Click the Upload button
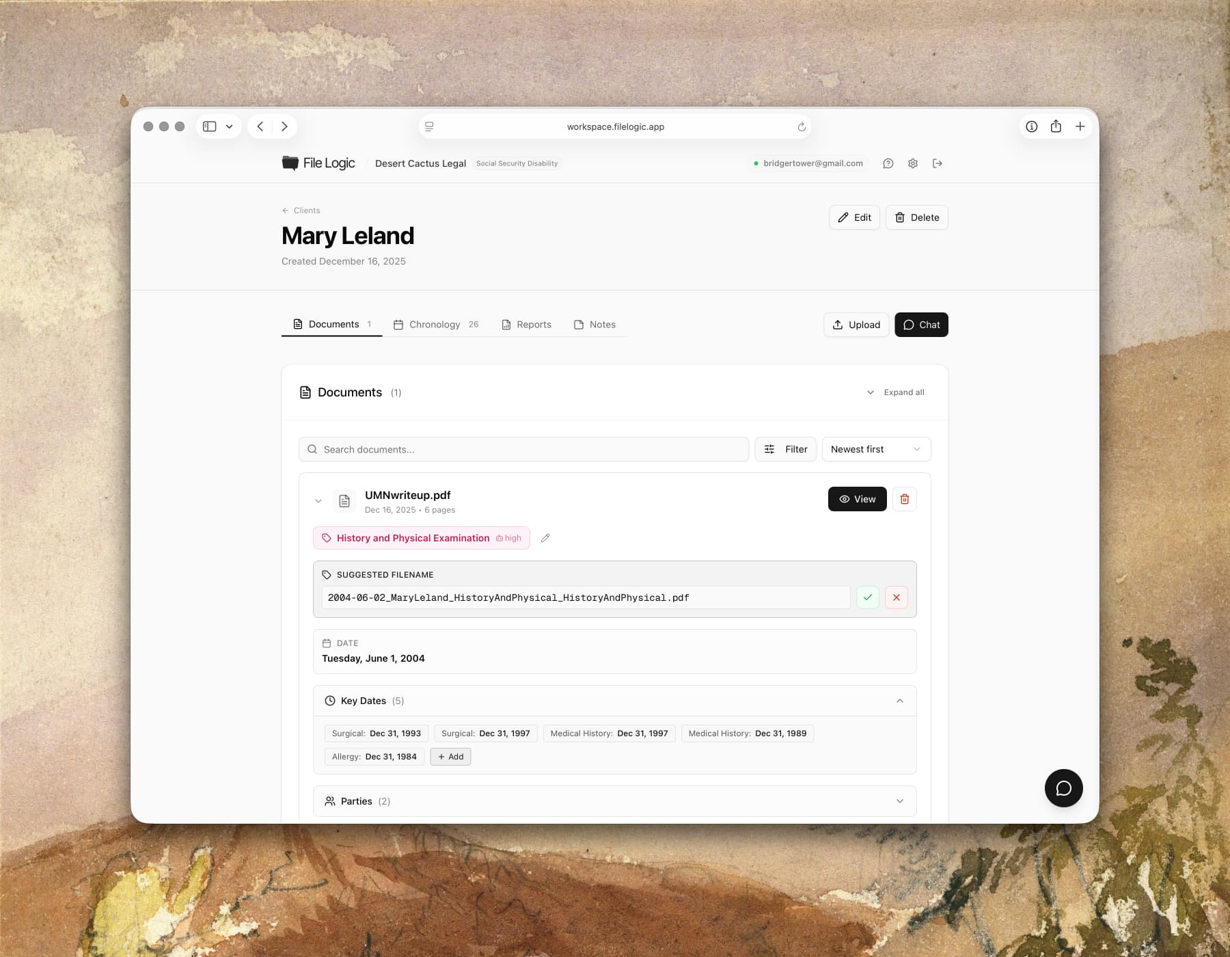The width and height of the screenshot is (1230, 957). [856, 325]
